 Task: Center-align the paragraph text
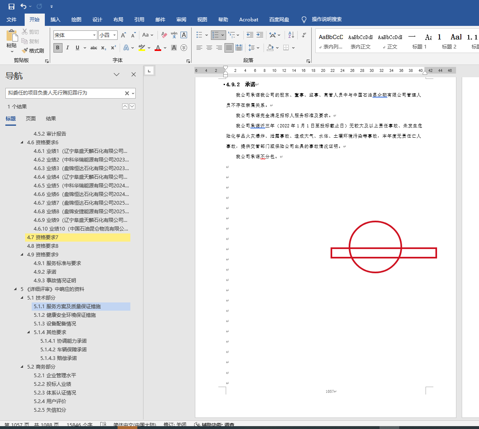click(209, 48)
